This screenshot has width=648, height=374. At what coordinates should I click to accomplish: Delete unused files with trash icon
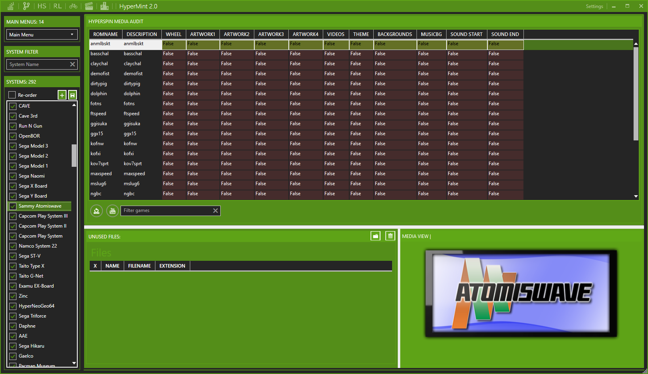(x=390, y=236)
